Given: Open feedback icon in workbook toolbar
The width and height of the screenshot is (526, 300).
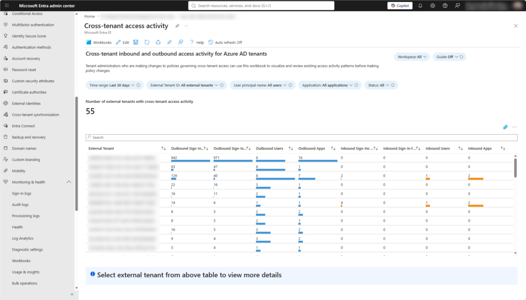Looking at the screenshot, I should (x=180, y=42).
